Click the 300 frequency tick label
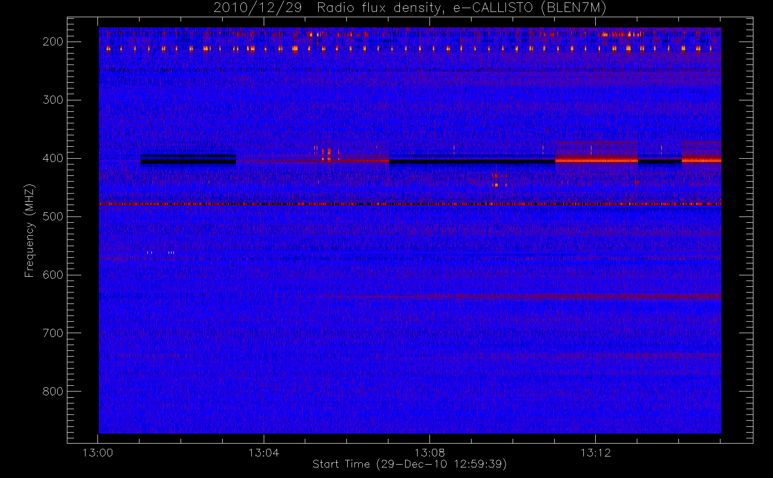The width and height of the screenshot is (773, 478). 53,100
